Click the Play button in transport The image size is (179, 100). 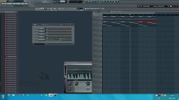pos(40,9)
